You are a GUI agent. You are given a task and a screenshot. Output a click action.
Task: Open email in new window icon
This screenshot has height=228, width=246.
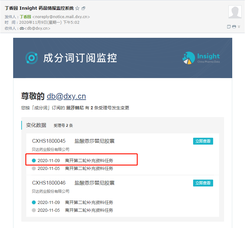click(84, 8)
